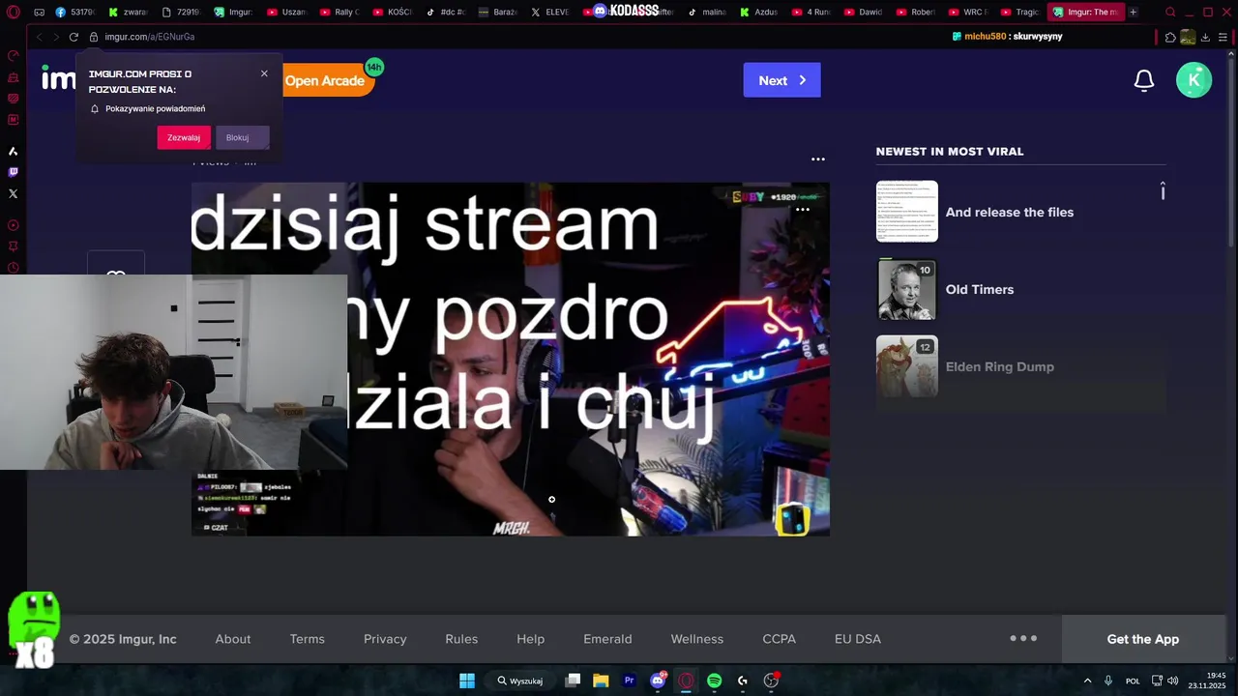Open the EU DSA footer link
The image size is (1238, 696).
(x=858, y=639)
